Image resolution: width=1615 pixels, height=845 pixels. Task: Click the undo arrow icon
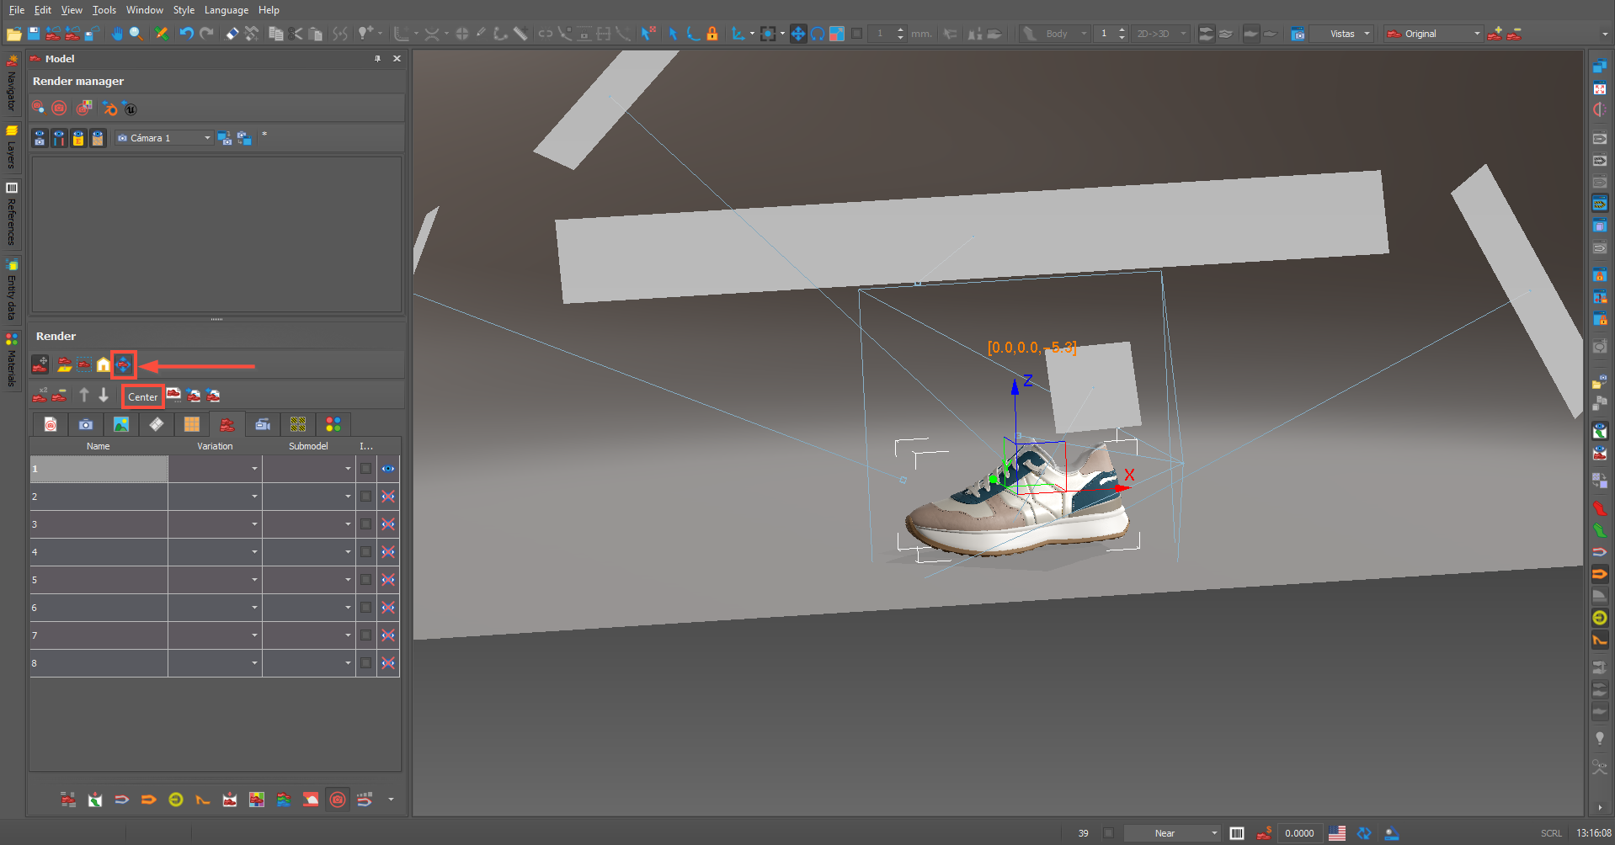[x=186, y=34]
